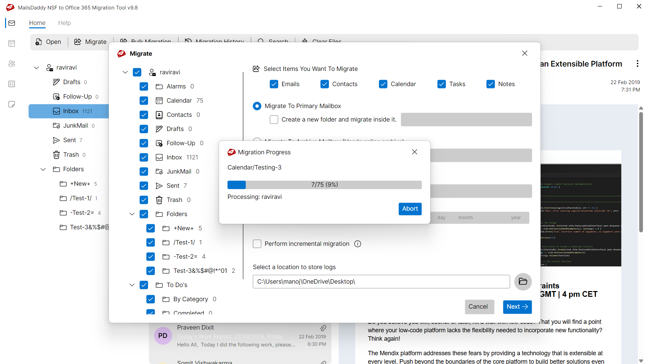648x364 pixels.
Task: Uncheck the Notes item checkbox
Action: click(490, 84)
